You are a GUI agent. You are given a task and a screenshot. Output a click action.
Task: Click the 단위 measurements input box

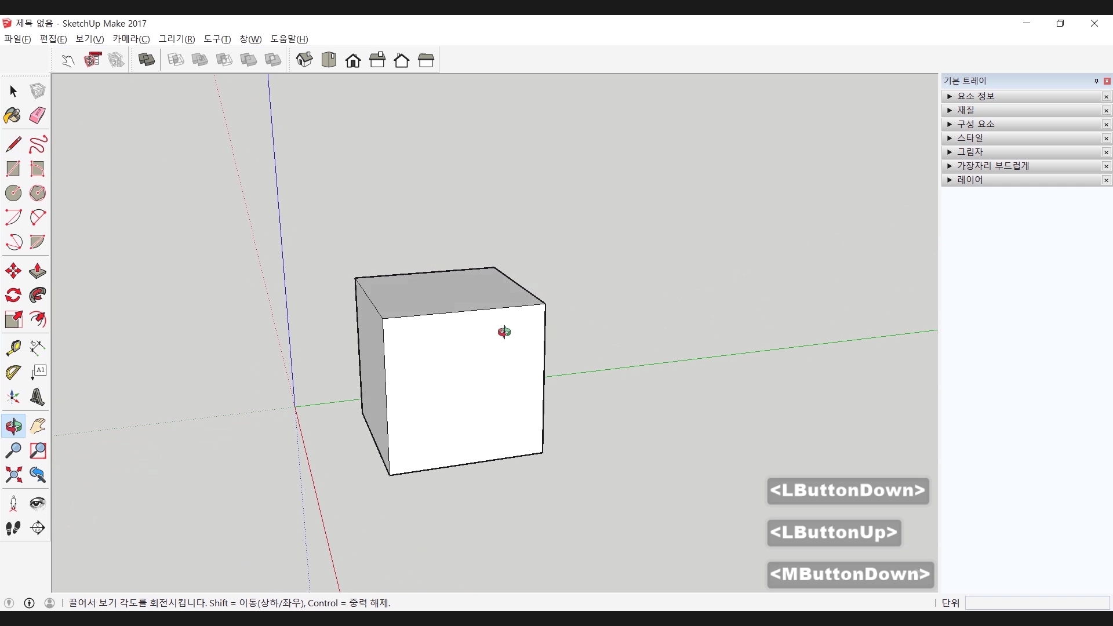(x=1037, y=603)
